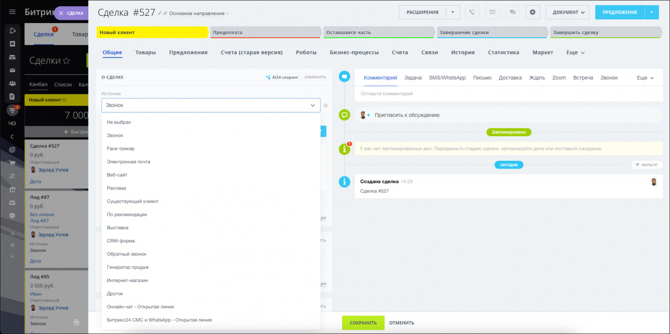Click the phone call icon in deal header
Image resolution: width=670 pixels, height=334 pixels.
point(472,12)
